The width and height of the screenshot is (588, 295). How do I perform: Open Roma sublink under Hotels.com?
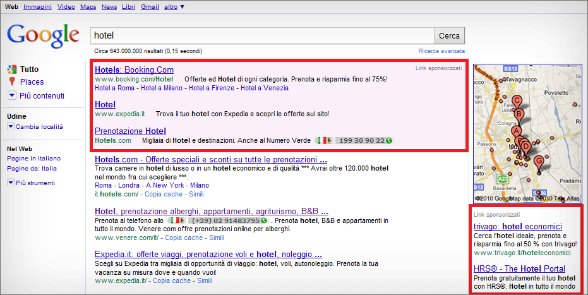pyautogui.click(x=103, y=185)
